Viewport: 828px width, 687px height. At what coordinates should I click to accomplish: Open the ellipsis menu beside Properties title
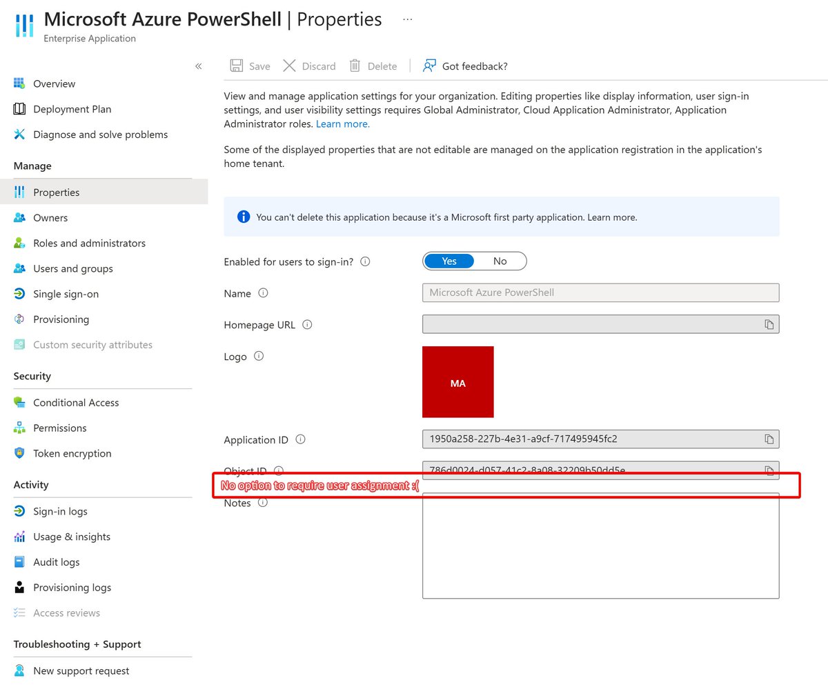(407, 19)
